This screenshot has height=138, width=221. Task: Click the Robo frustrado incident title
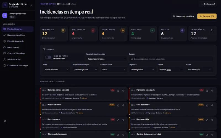point(54,119)
